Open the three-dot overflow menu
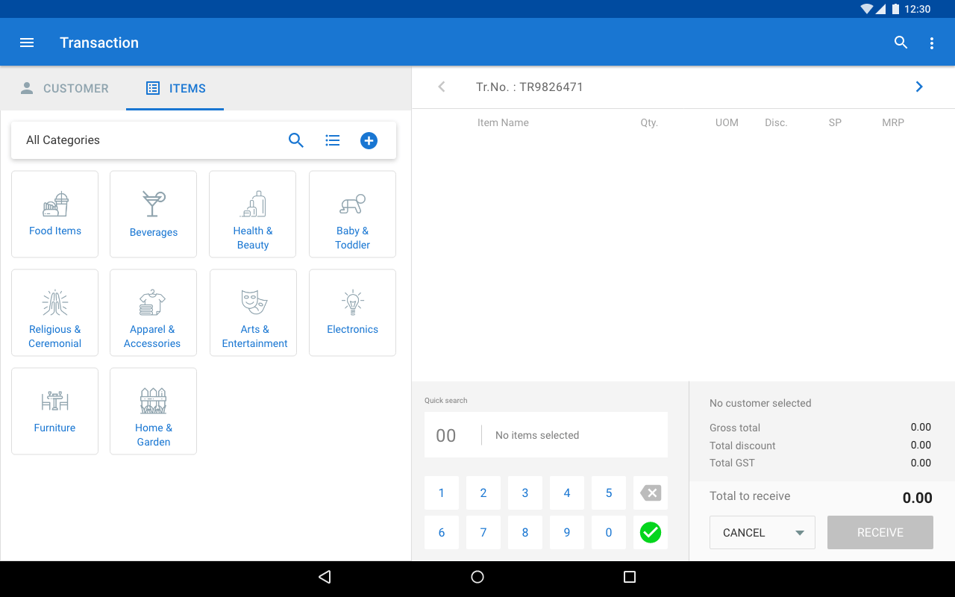Image resolution: width=955 pixels, height=597 pixels. tap(931, 43)
